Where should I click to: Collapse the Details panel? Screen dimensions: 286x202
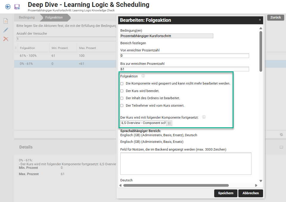(281, 147)
